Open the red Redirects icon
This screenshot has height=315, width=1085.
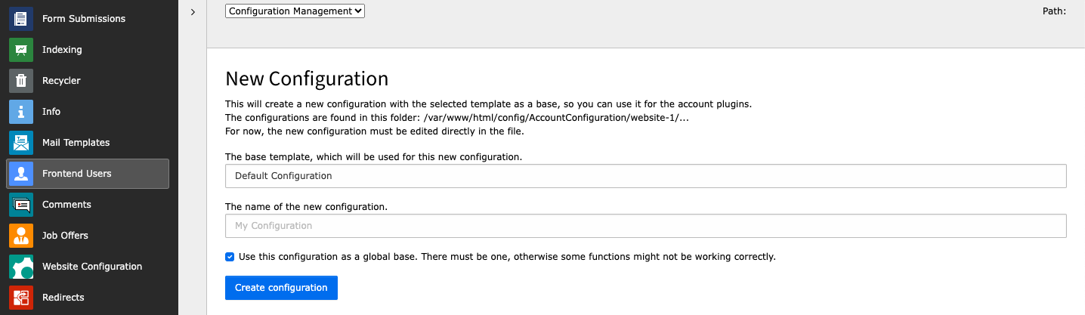tap(21, 297)
